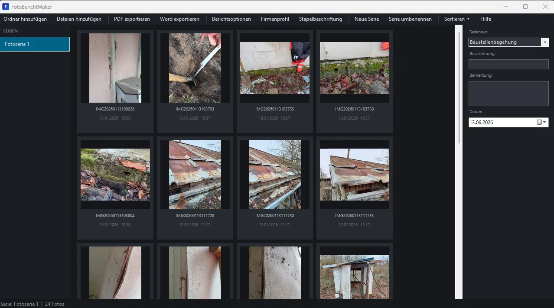This screenshot has height=308, width=554.
Task: Click the timestamp 13.01.2026 10:38
Action: (115, 225)
